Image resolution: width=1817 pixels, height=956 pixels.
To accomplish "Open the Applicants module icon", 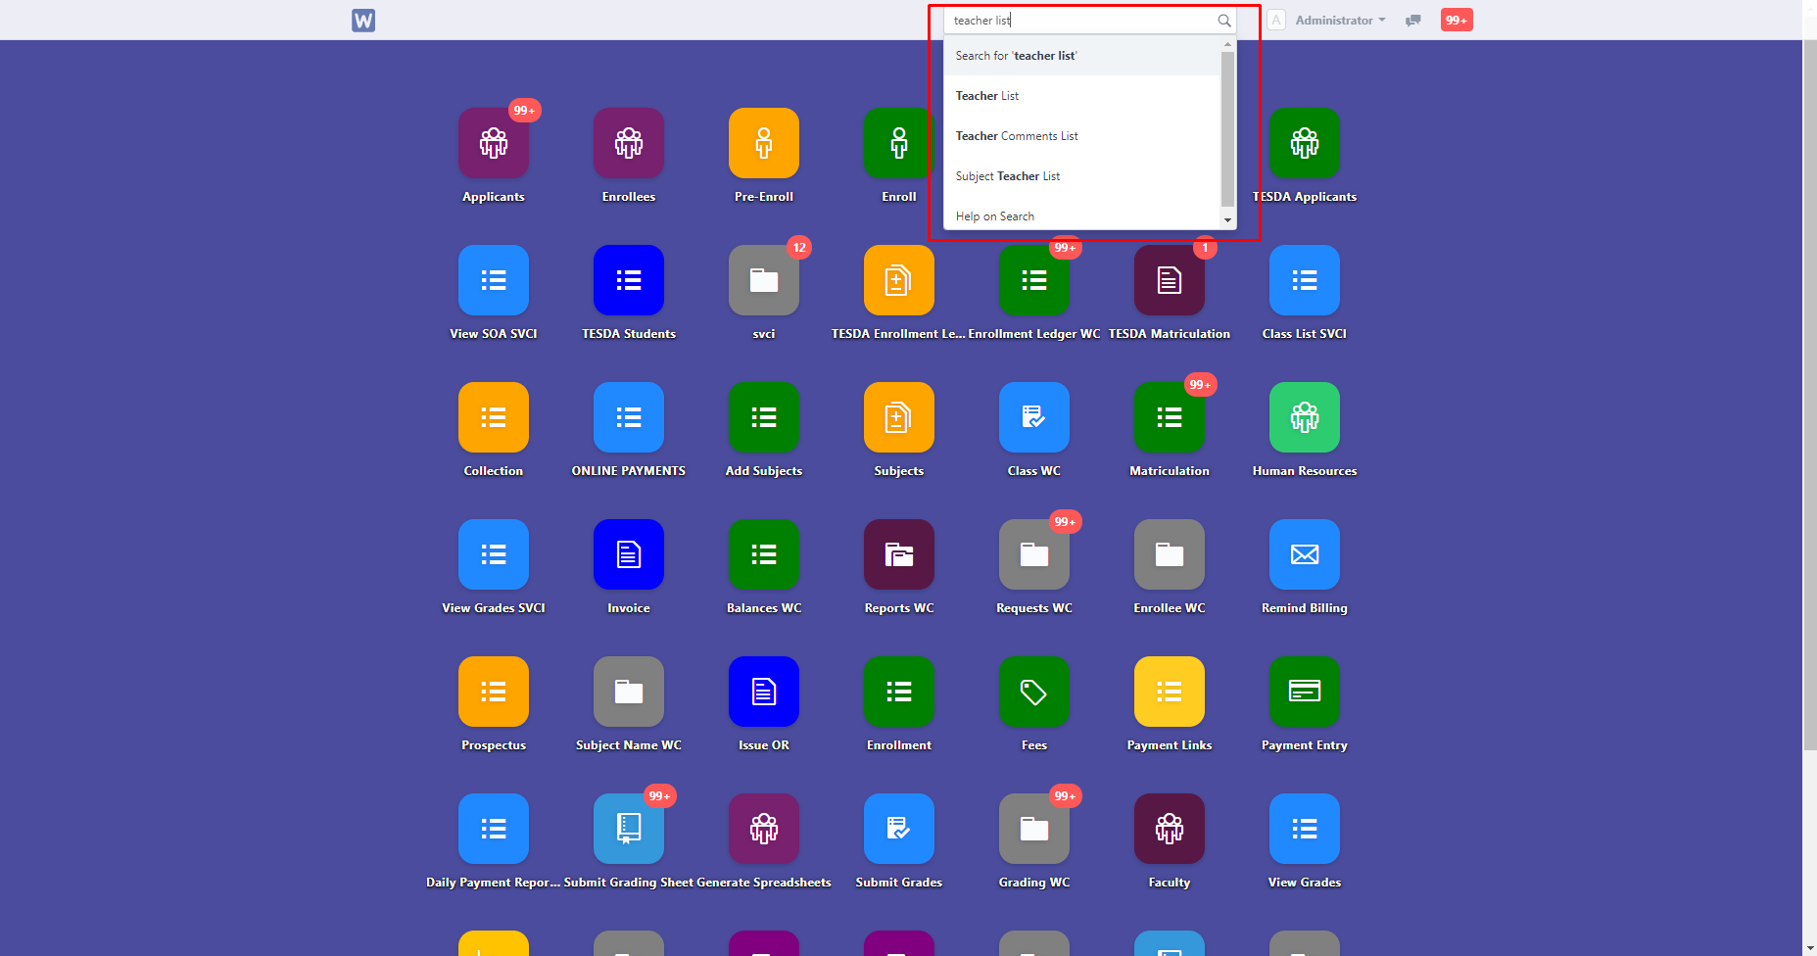I will (494, 143).
